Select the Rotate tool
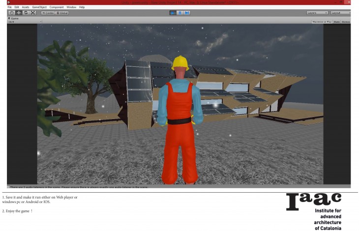 [x=26, y=13]
